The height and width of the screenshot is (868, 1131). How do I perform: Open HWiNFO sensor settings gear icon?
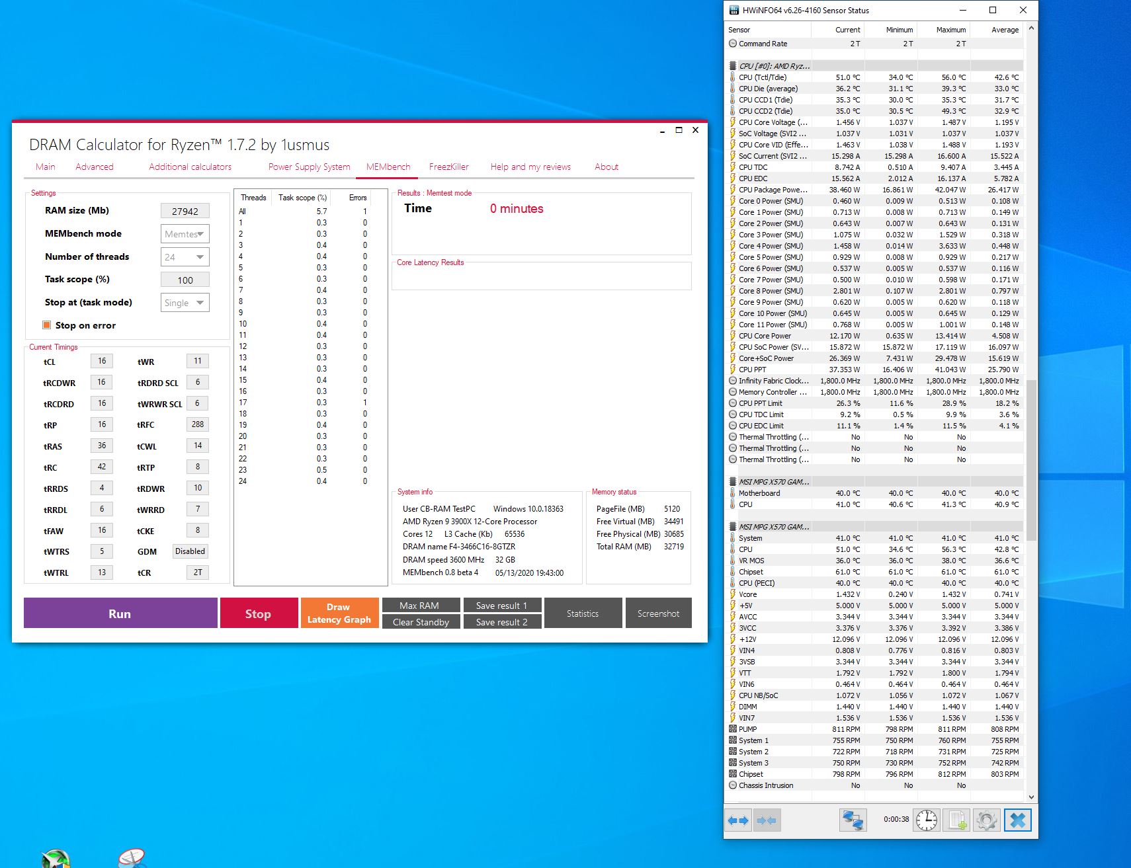(x=987, y=820)
